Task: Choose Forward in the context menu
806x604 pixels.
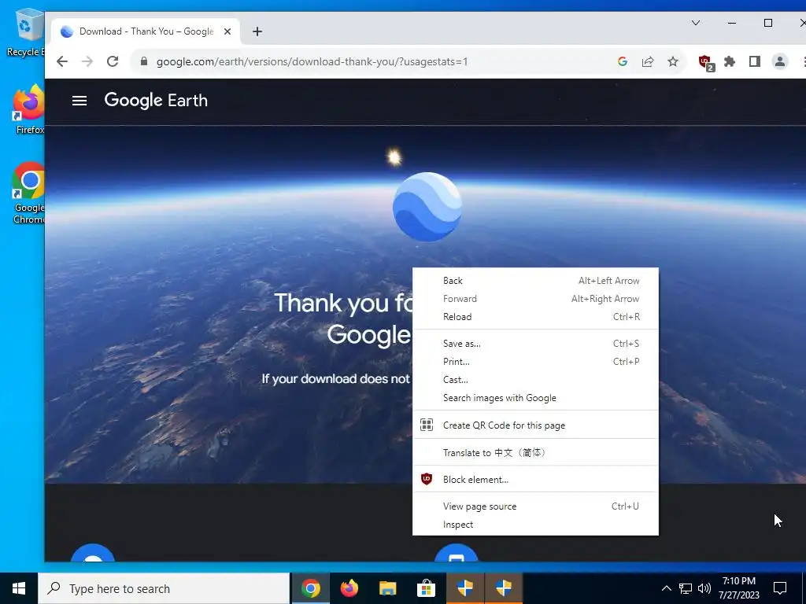Action: pyautogui.click(x=535, y=298)
